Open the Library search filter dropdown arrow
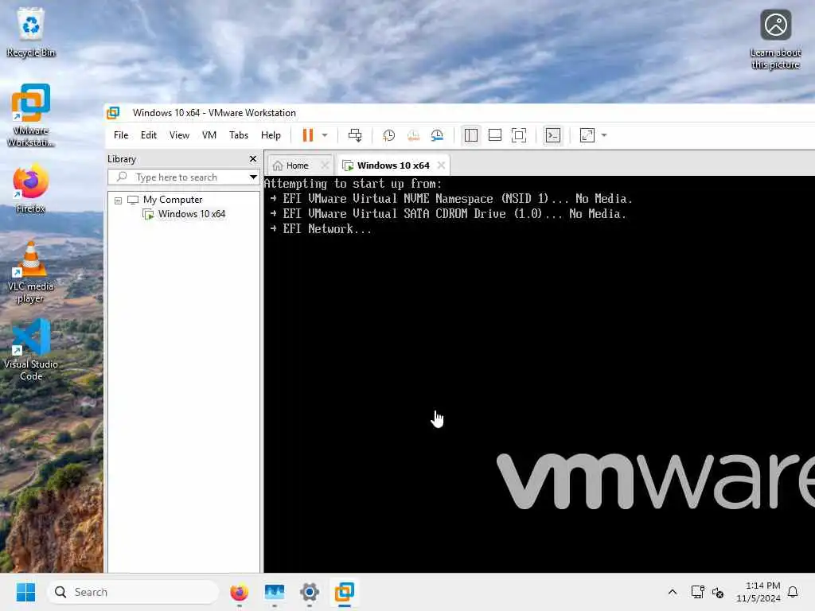The image size is (815, 611). point(253,177)
